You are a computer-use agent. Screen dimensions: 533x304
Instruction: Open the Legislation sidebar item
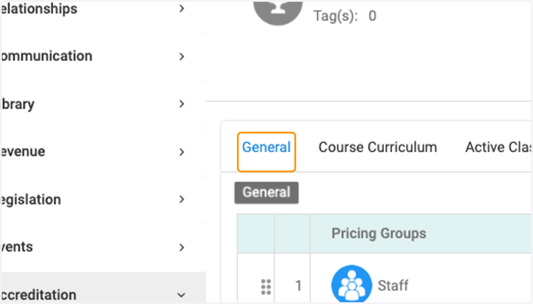tap(103, 199)
